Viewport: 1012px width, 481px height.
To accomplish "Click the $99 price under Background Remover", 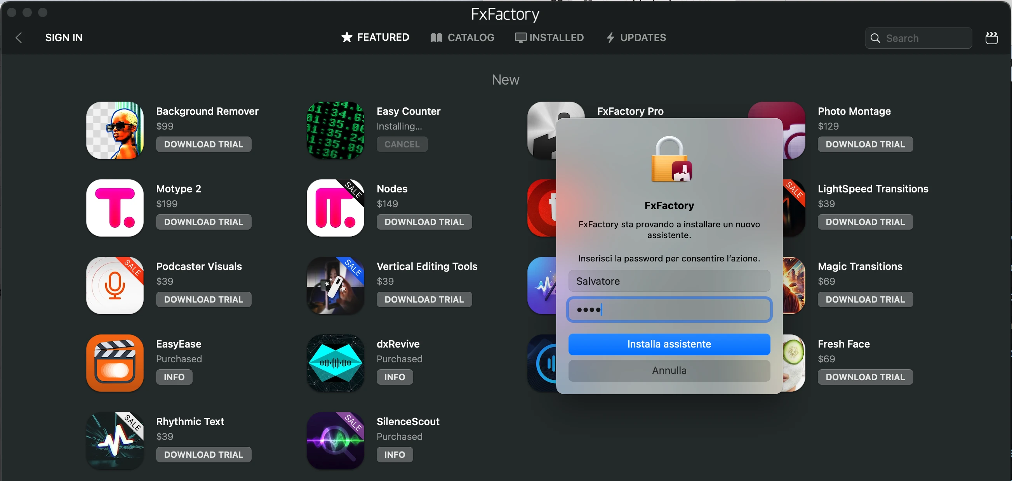I will [165, 126].
